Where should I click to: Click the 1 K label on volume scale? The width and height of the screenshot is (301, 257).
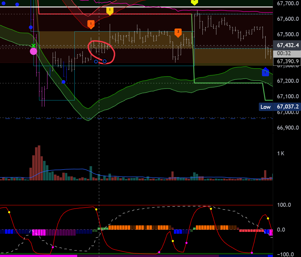[281, 153]
